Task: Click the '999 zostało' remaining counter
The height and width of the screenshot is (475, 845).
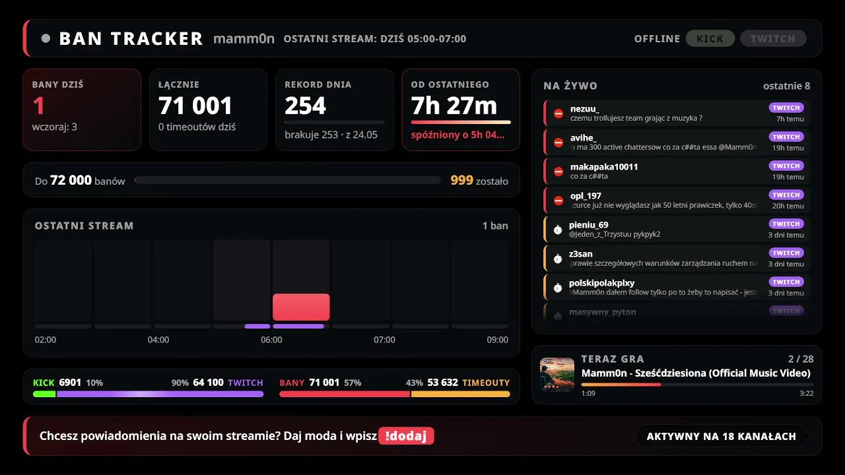Action: [479, 180]
